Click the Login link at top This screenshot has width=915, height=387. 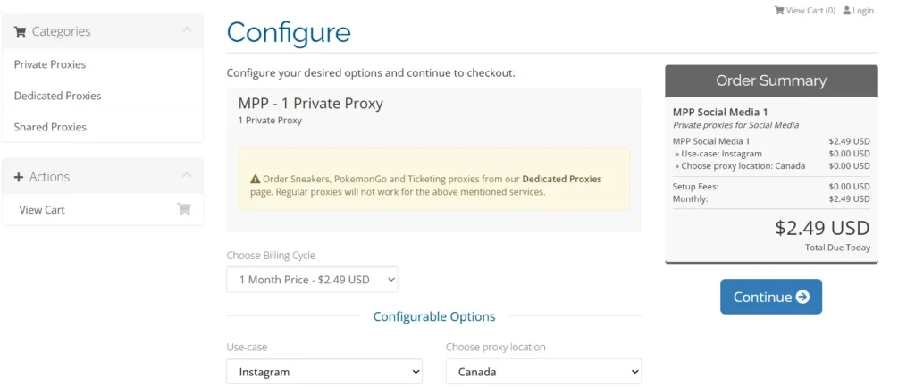pos(862,11)
